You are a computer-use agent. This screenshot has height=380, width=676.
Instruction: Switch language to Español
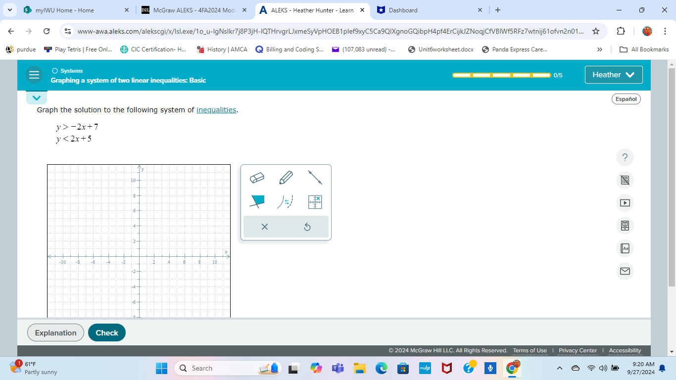pos(626,99)
